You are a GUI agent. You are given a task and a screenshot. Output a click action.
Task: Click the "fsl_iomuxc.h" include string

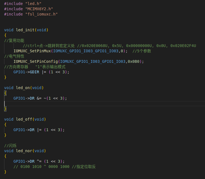41,14
